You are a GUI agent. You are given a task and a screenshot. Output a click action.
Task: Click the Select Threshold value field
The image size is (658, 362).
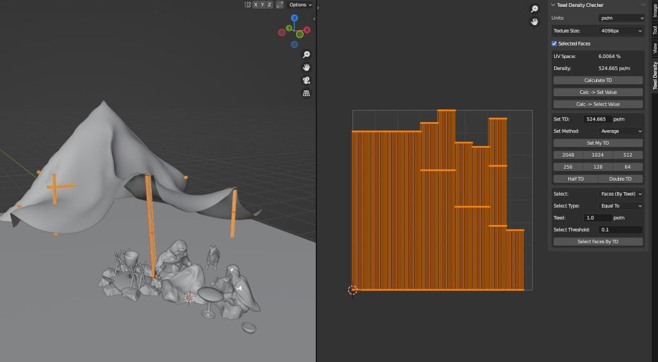[621, 230]
